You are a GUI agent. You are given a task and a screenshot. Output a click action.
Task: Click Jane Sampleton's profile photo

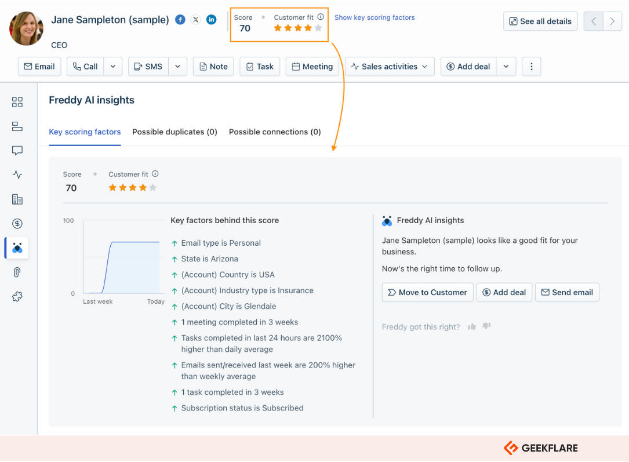click(x=26, y=28)
